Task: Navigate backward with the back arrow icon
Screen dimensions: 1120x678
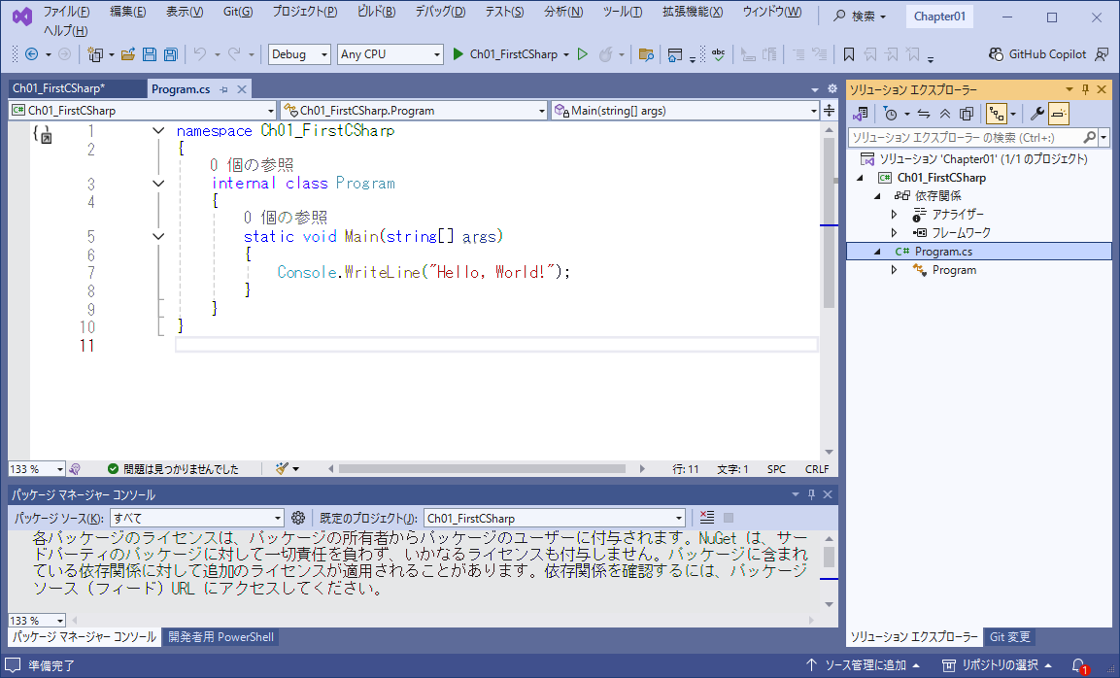Action: tap(31, 54)
